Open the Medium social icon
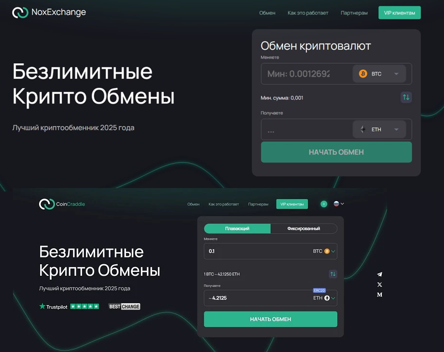444x352 pixels. click(380, 295)
